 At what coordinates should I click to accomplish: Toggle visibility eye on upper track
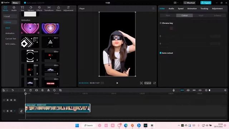[11, 100]
